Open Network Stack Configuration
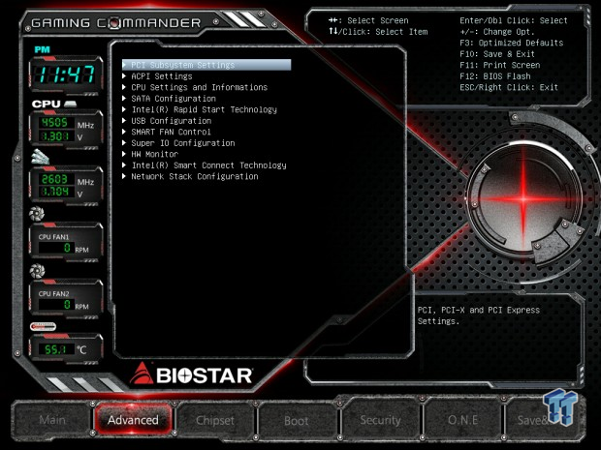This screenshot has height=450, width=601. (195, 176)
